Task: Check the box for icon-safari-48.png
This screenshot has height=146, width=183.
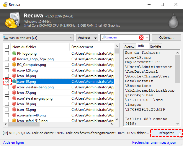Action: coord(7,115)
